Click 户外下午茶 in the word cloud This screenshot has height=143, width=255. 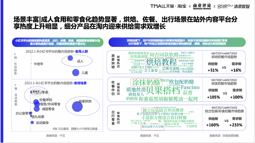pos(139,123)
